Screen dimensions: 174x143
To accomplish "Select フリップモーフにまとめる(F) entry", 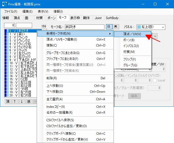I will point(75,59).
